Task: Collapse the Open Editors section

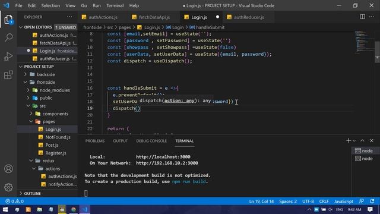Action: pos(21,27)
